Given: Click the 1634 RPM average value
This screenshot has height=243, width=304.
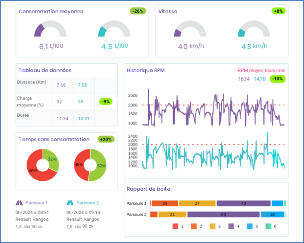Looking at the screenshot, I should tap(244, 79).
